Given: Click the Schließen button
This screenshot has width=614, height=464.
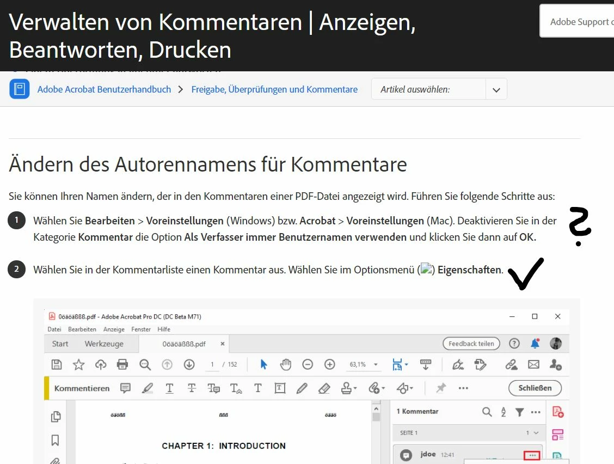Looking at the screenshot, I should coord(535,388).
